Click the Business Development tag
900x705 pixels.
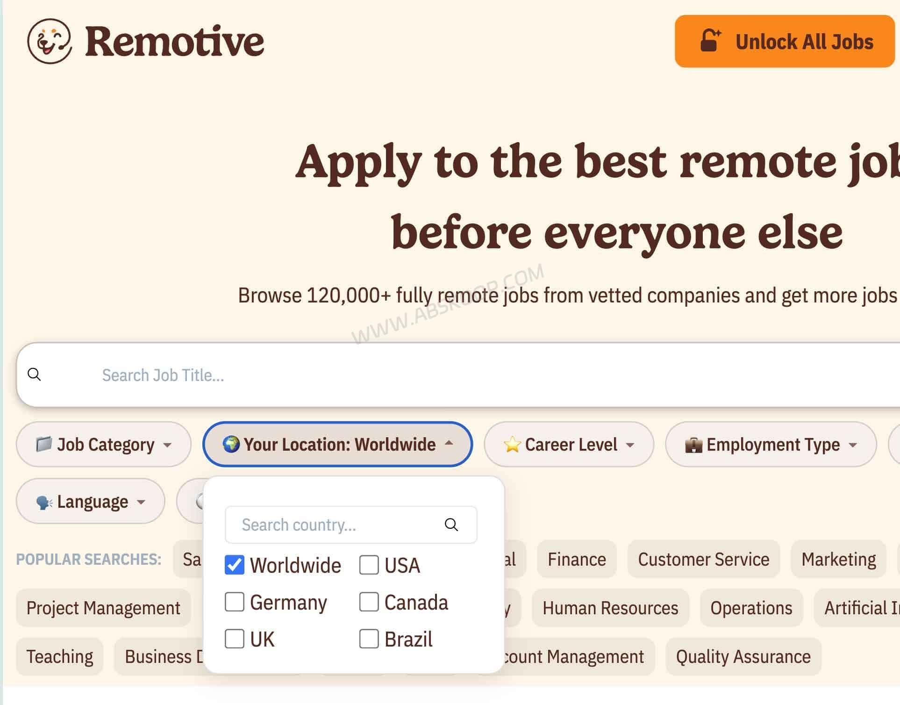tap(159, 656)
